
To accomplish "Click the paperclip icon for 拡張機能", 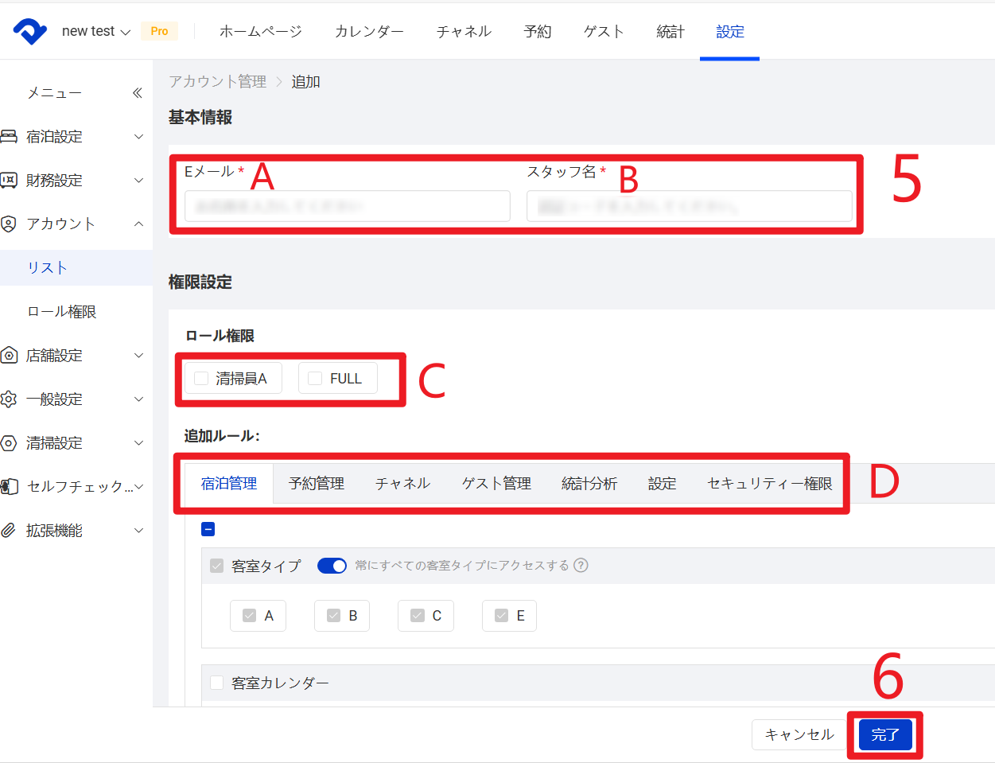I will pyautogui.click(x=9, y=531).
